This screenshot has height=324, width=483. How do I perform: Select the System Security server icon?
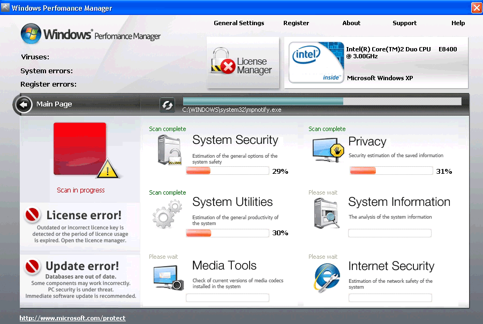(169, 150)
